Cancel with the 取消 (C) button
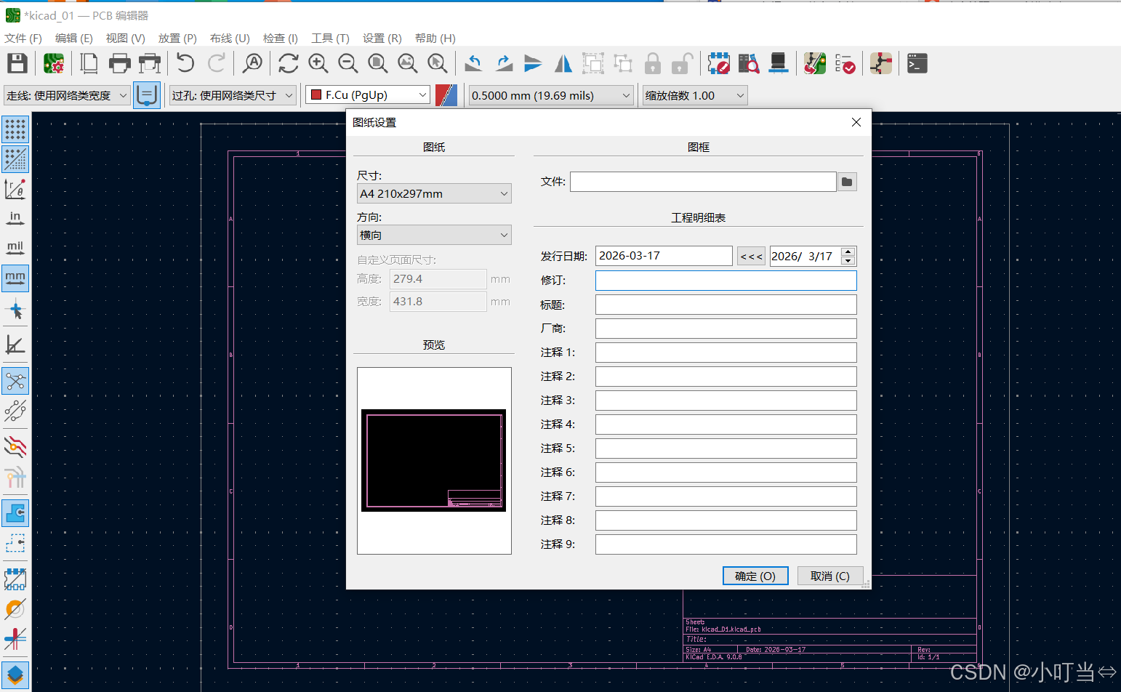This screenshot has width=1121, height=692. click(830, 576)
